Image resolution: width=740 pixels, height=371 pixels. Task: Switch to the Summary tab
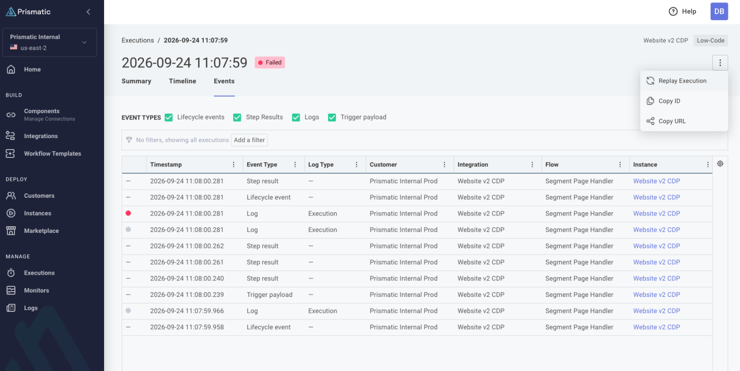[136, 81]
